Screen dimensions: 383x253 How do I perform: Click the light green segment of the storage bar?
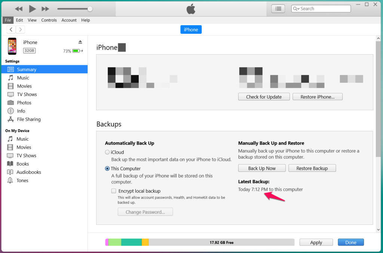[x=115, y=242]
